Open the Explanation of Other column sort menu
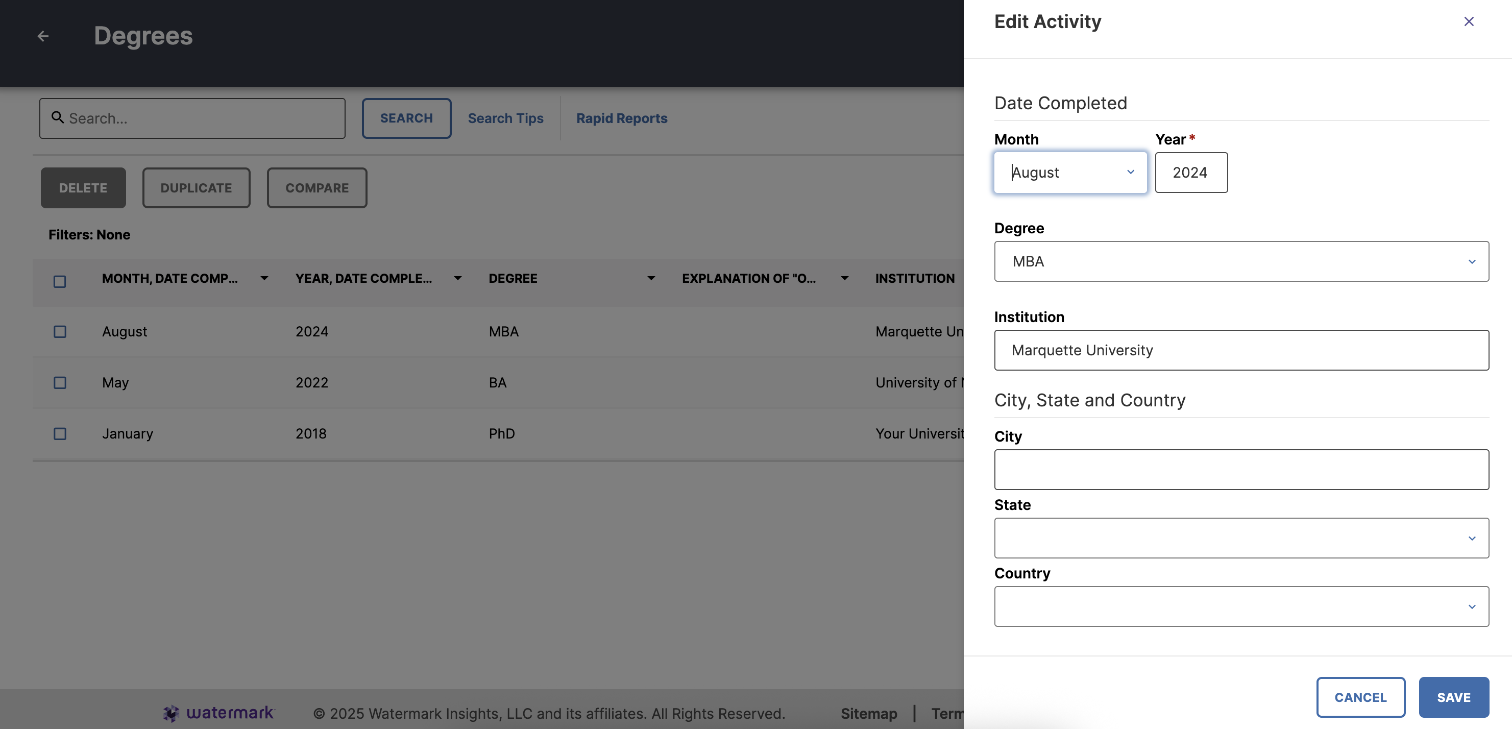The image size is (1512, 729). tap(845, 278)
